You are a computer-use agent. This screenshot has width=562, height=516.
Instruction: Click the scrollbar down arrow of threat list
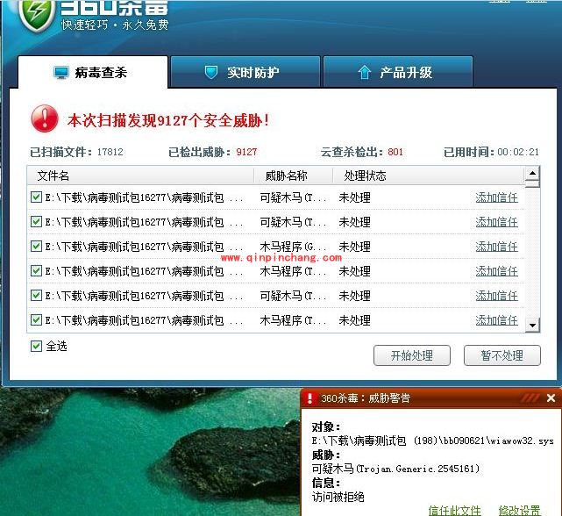pyautogui.click(x=532, y=326)
